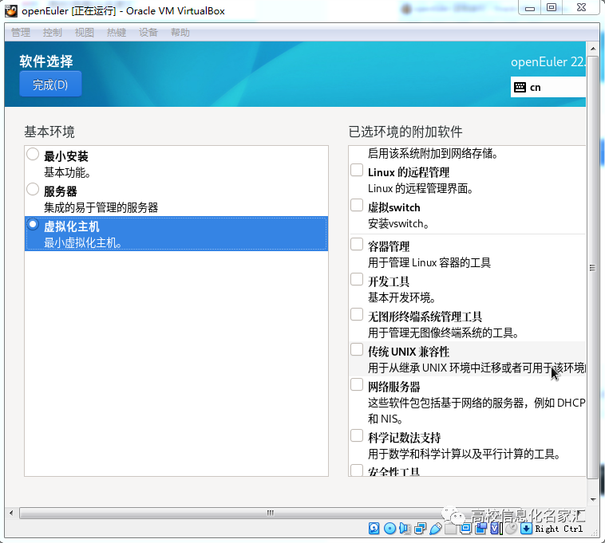Check the 容器管理 checkbox
The image size is (605, 543).
[x=357, y=244]
